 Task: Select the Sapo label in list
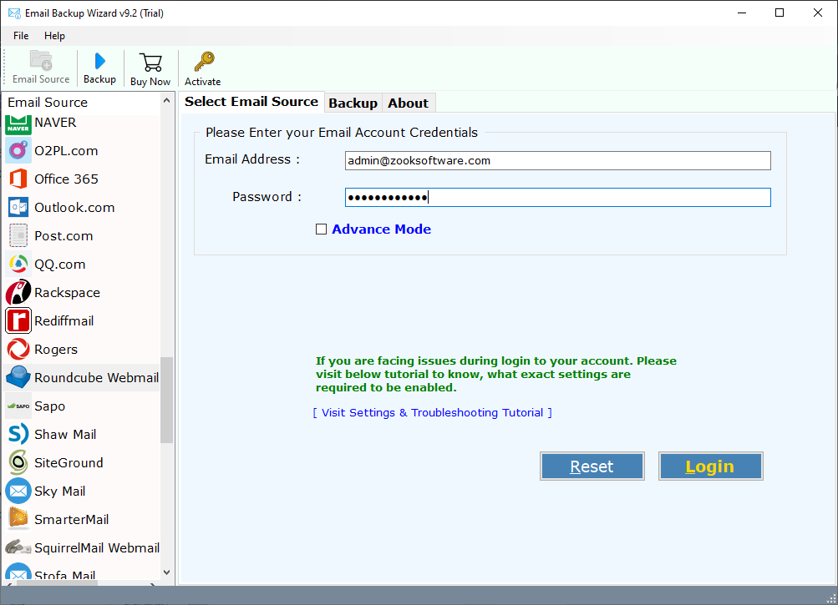tap(49, 406)
